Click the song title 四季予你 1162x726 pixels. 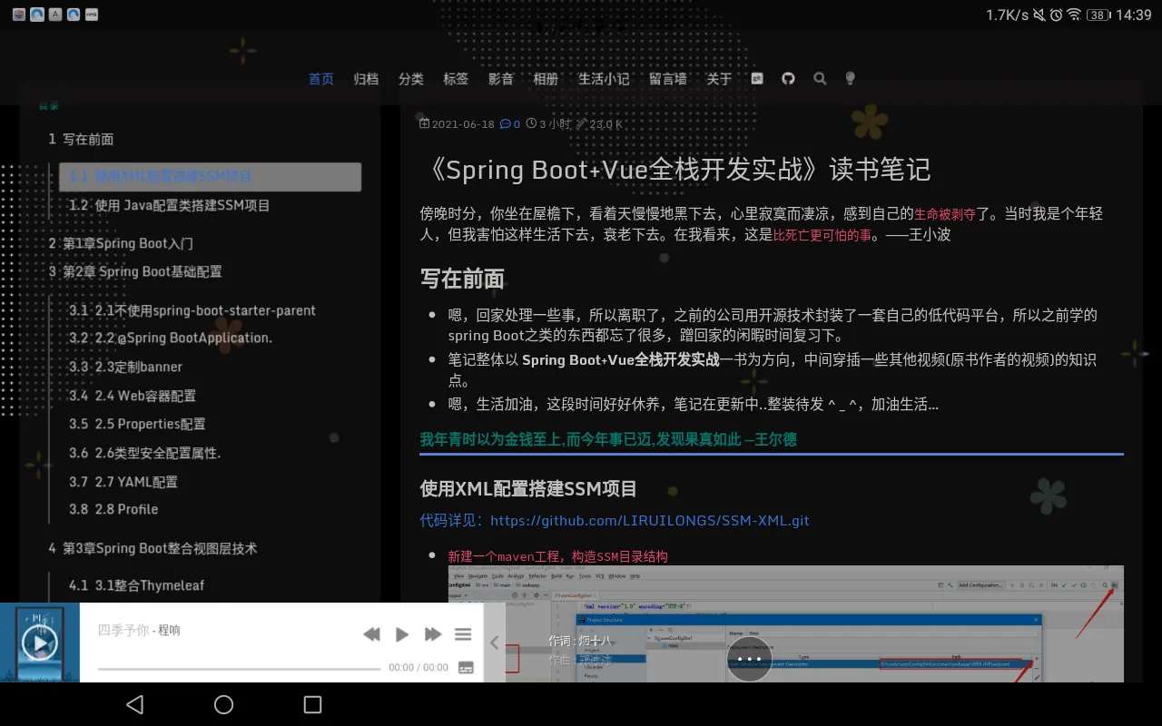coord(123,630)
